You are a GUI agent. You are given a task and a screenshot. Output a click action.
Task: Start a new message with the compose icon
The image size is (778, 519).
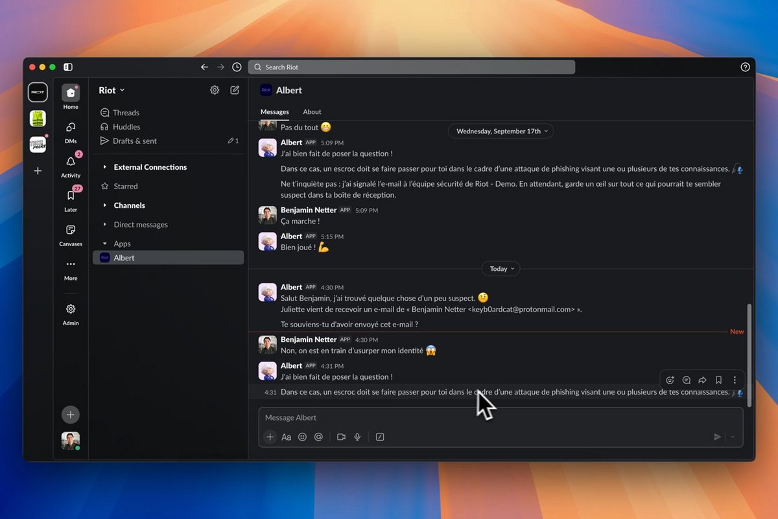pyautogui.click(x=235, y=89)
